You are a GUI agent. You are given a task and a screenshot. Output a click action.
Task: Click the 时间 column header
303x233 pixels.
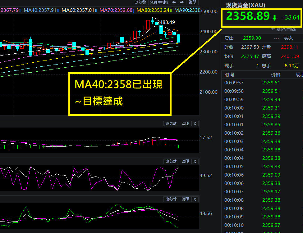[x=229, y=75]
